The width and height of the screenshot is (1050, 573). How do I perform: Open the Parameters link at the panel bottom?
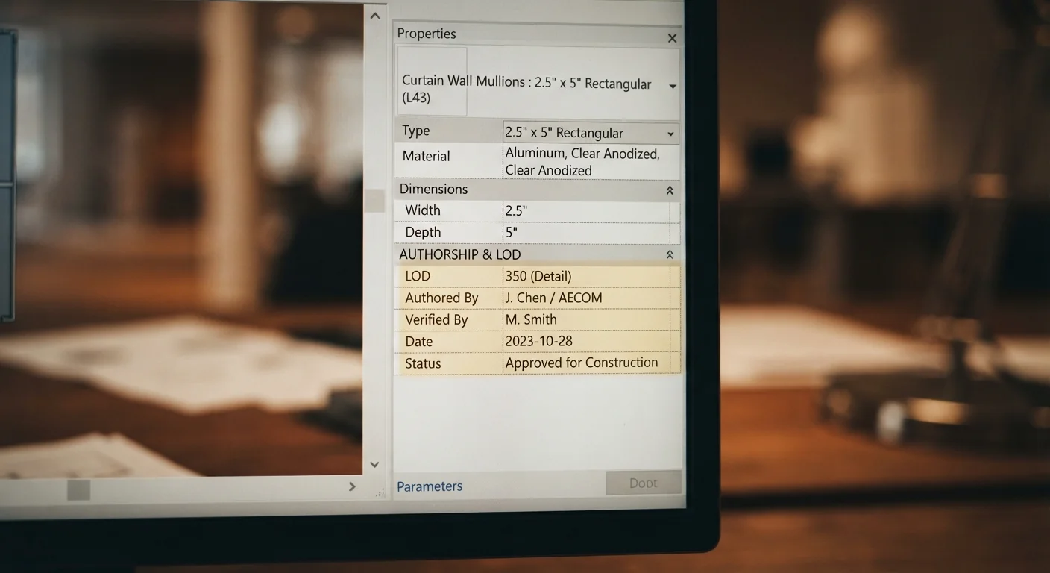tap(430, 486)
